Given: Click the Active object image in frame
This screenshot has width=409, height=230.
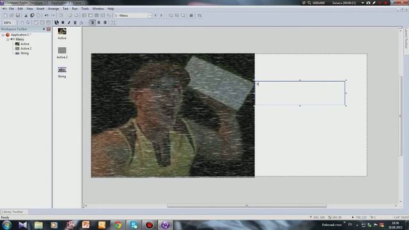Looking at the screenshot, I should pyautogui.click(x=173, y=115).
